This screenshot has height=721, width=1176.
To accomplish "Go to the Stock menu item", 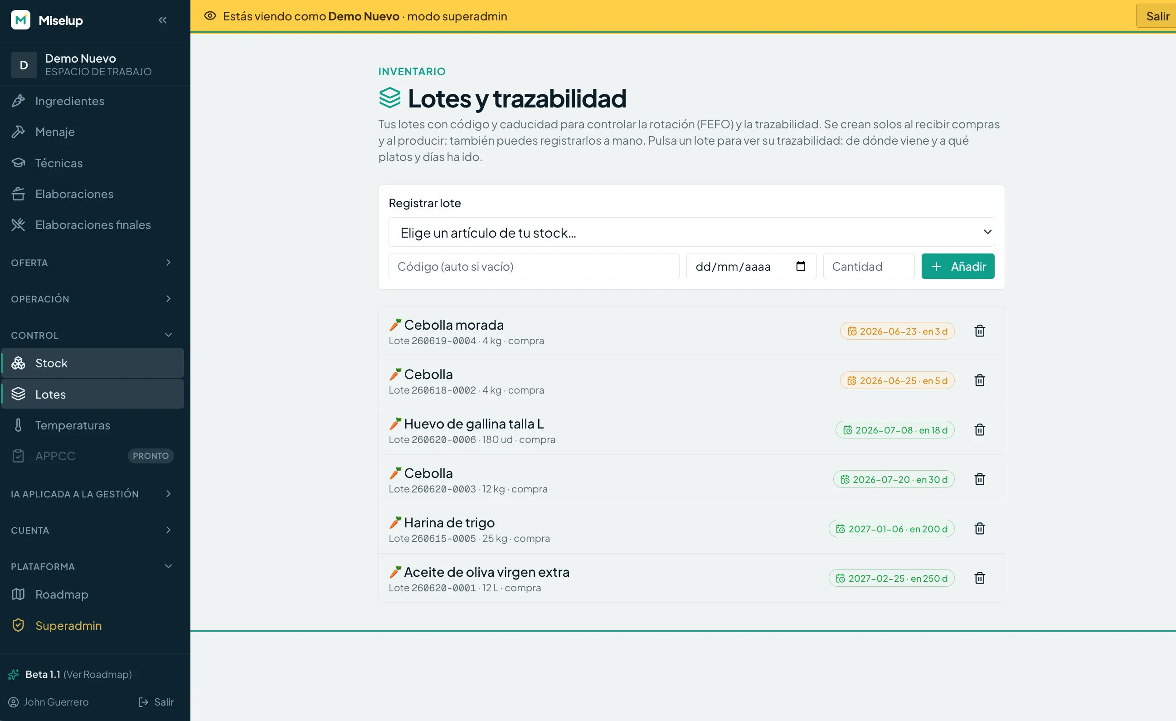I will click(92, 363).
